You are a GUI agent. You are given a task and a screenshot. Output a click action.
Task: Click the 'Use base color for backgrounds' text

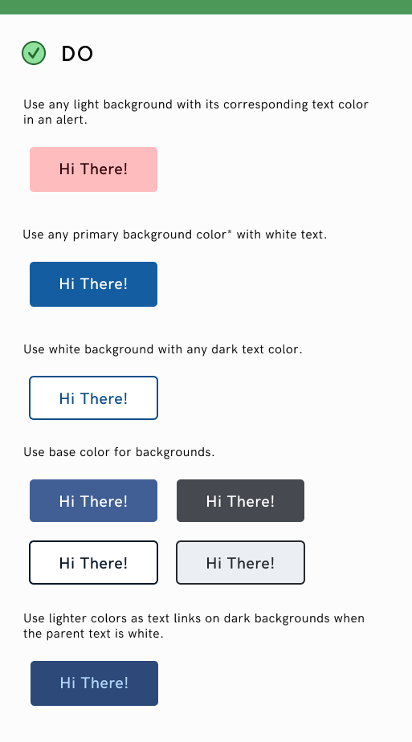pyautogui.click(x=119, y=452)
